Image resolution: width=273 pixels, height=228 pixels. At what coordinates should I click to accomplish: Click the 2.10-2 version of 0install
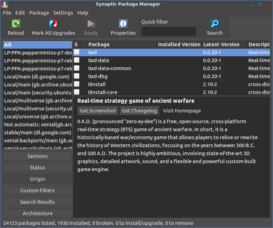pyautogui.click(x=210, y=84)
